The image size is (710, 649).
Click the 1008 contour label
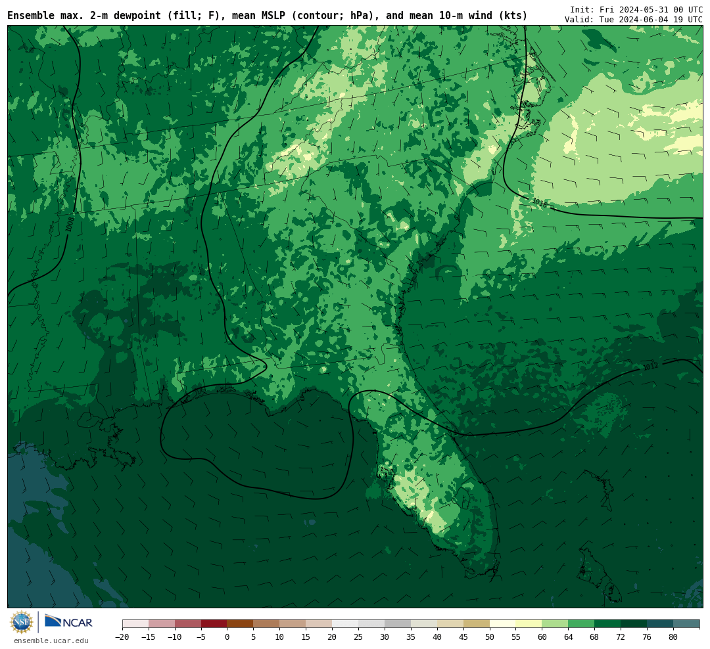[x=69, y=225]
